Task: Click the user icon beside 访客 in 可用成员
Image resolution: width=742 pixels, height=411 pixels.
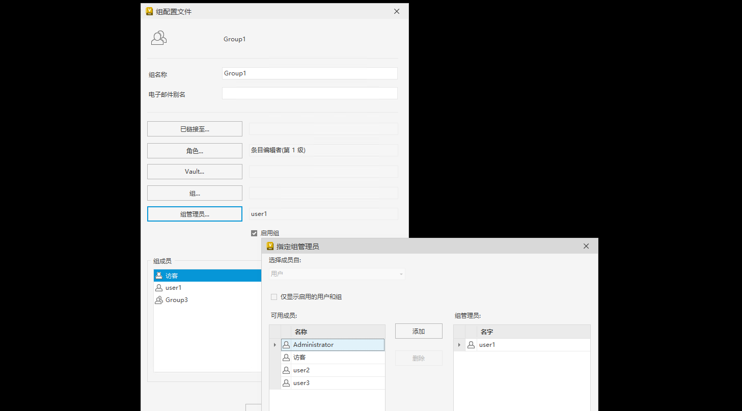Action: [x=286, y=358]
